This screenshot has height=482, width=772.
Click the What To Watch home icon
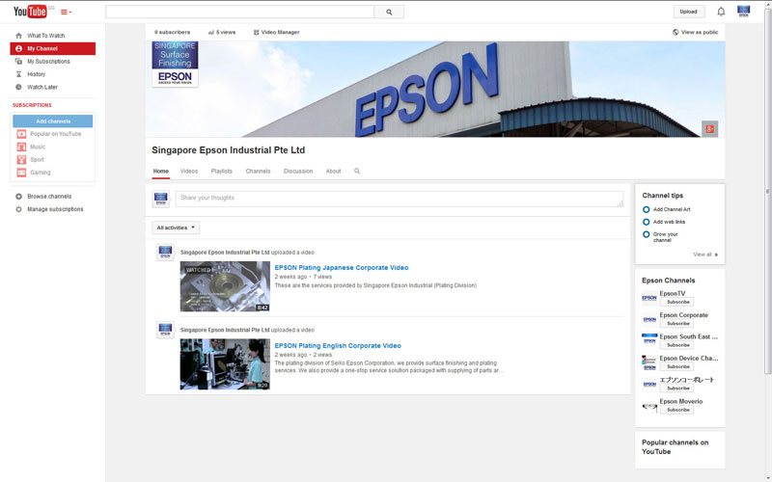[18, 36]
